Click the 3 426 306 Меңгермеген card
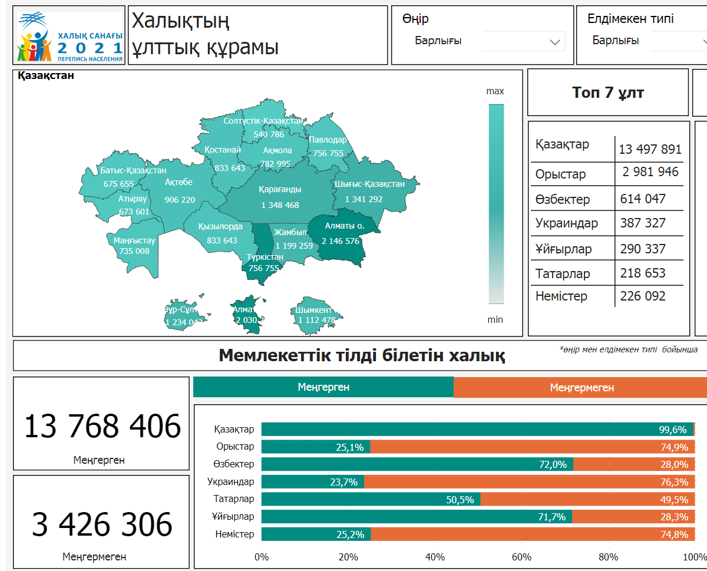Screen dimensions: 707x571 [101, 523]
